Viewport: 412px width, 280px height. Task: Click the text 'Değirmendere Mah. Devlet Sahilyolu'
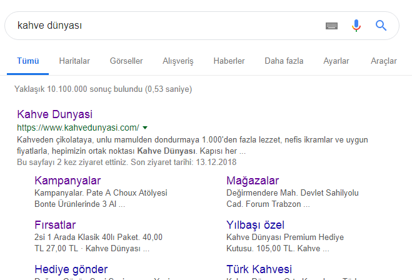(293, 192)
